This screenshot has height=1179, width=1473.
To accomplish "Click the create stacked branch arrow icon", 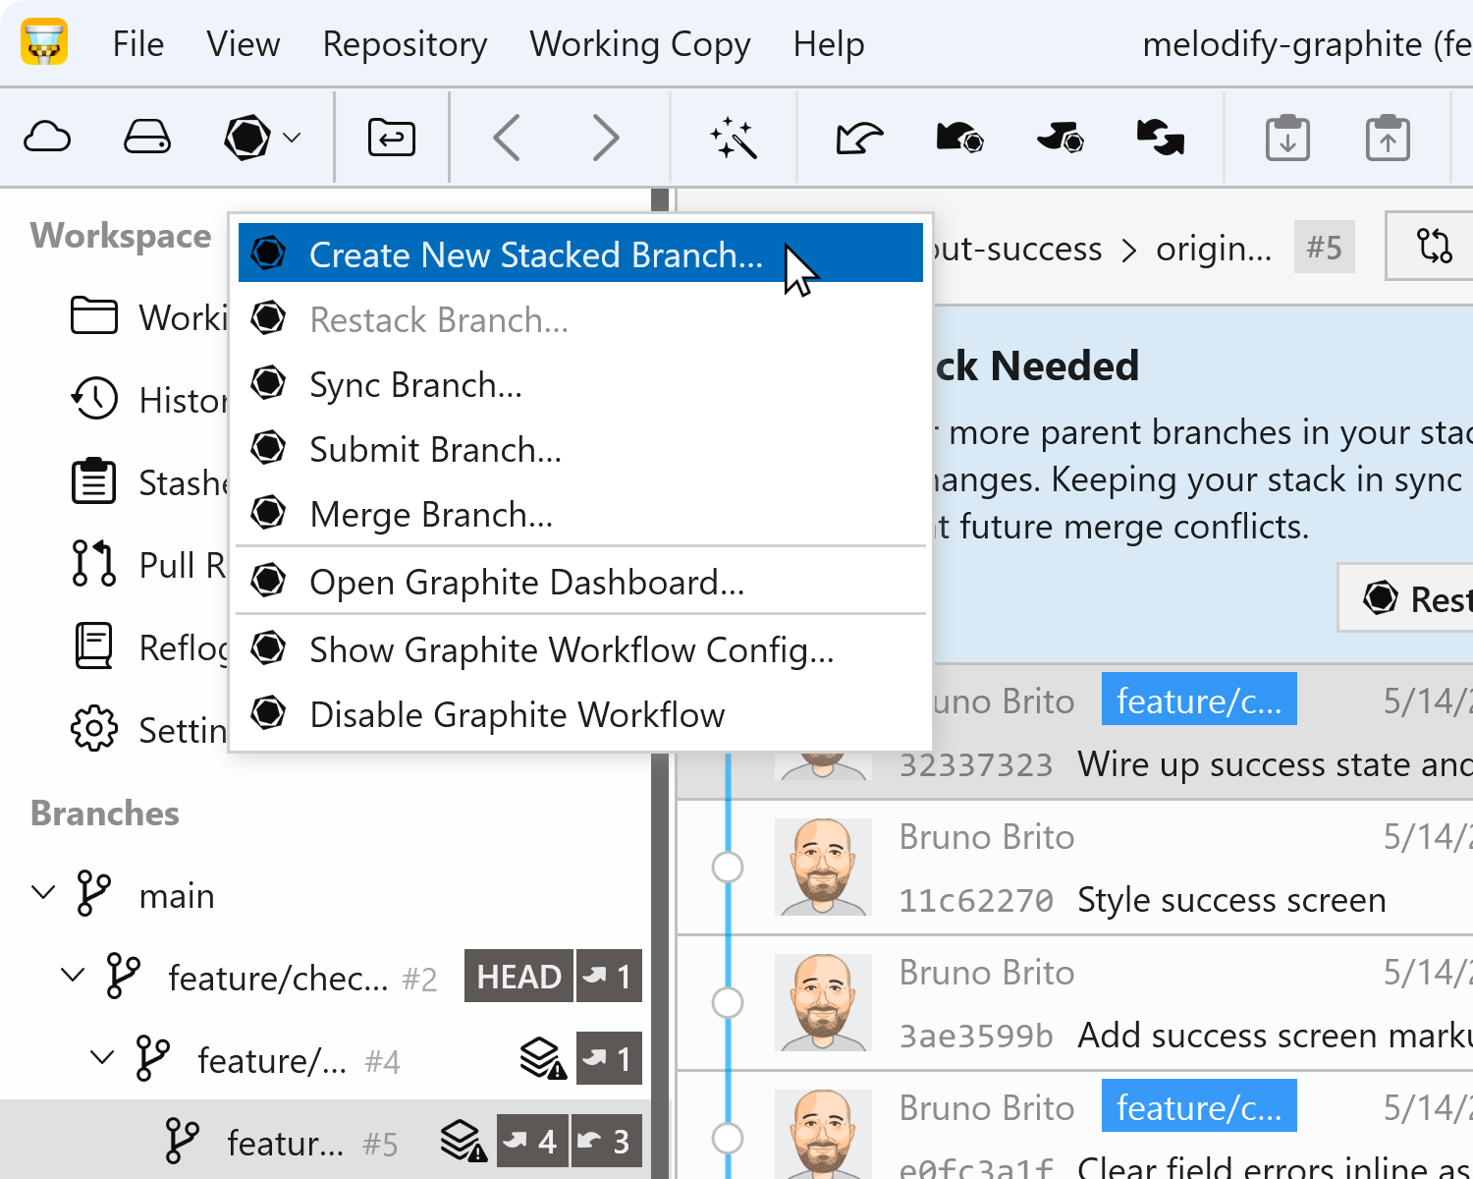I will (859, 138).
